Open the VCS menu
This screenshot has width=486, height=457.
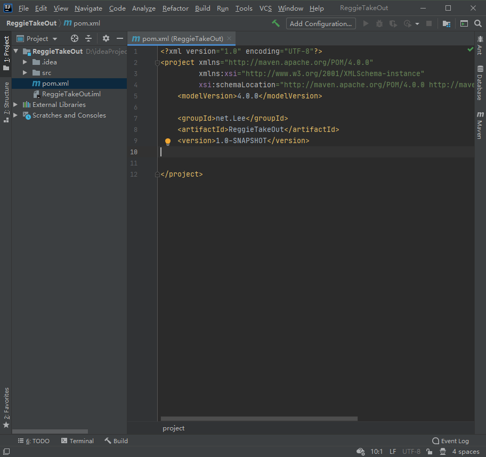click(265, 9)
